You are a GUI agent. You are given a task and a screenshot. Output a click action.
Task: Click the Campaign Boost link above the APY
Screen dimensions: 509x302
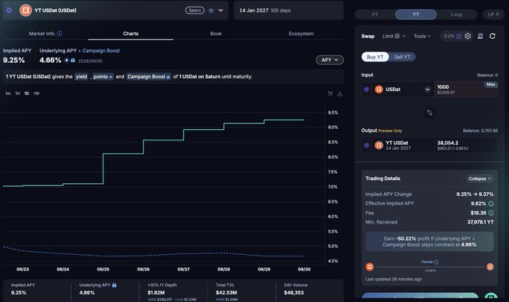tap(101, 51)
